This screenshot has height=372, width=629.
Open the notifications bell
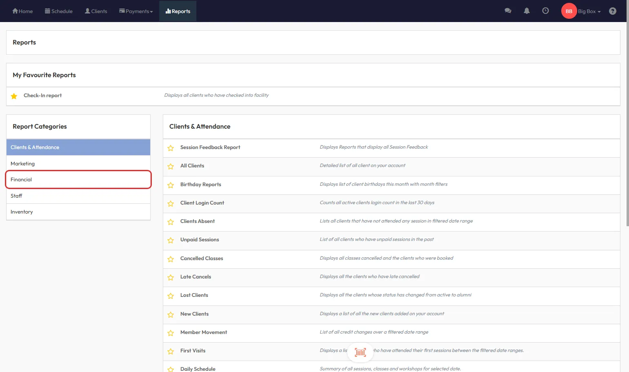click(x=527, y=11)
